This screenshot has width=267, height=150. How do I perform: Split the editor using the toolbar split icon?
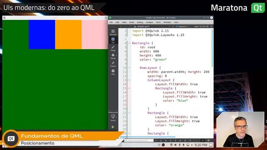click(212, 26)
